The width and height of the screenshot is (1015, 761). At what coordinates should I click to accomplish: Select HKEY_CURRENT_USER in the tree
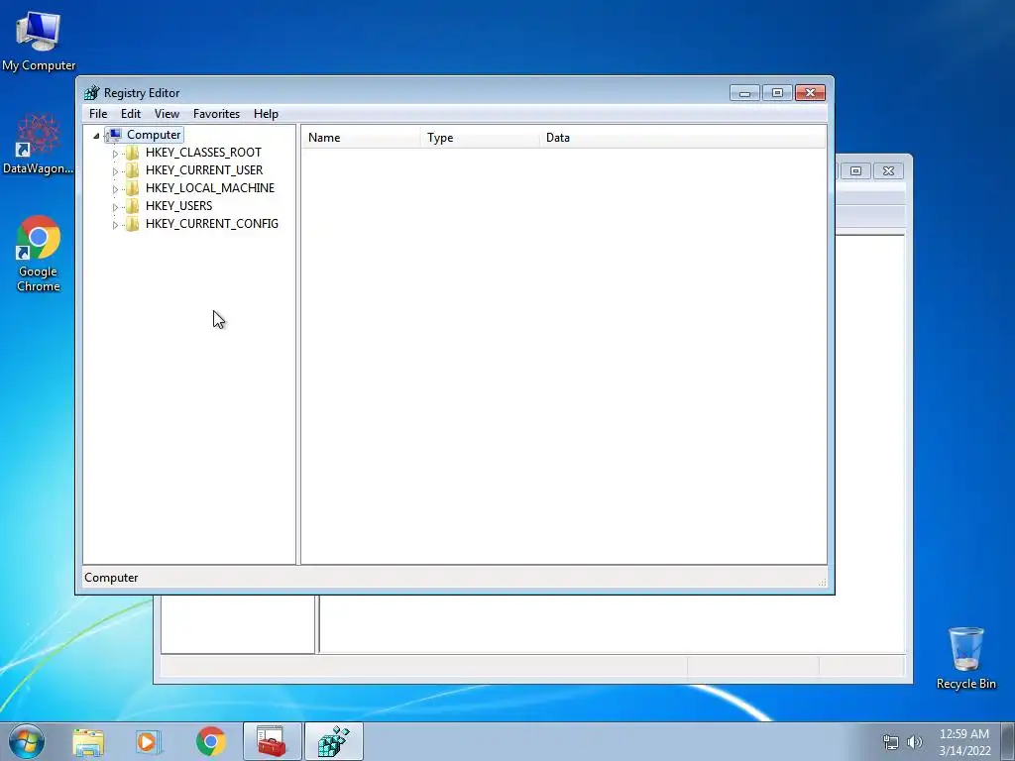point(204,170)
